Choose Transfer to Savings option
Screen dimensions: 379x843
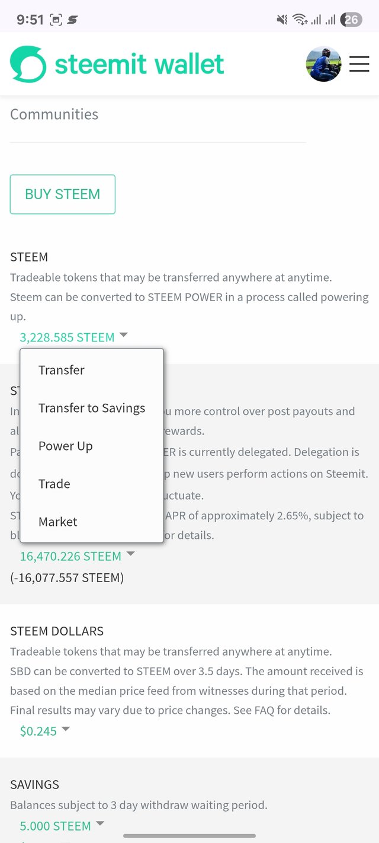(x=92, y=408)
